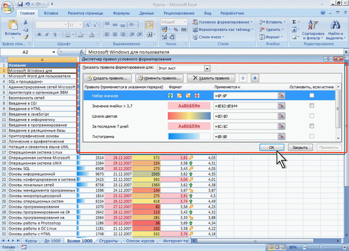The image size is (349, 251).
Task: Click the fill color bucket icon
Action: pos(81,34)
